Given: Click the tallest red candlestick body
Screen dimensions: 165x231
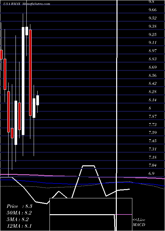Looking at the screenshot, I should pyautogui.click(x=30, y=73).
